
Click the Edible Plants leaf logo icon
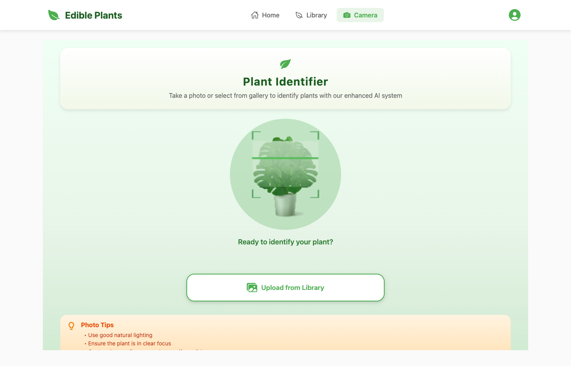pyautogui.click(x=53, y=14)
